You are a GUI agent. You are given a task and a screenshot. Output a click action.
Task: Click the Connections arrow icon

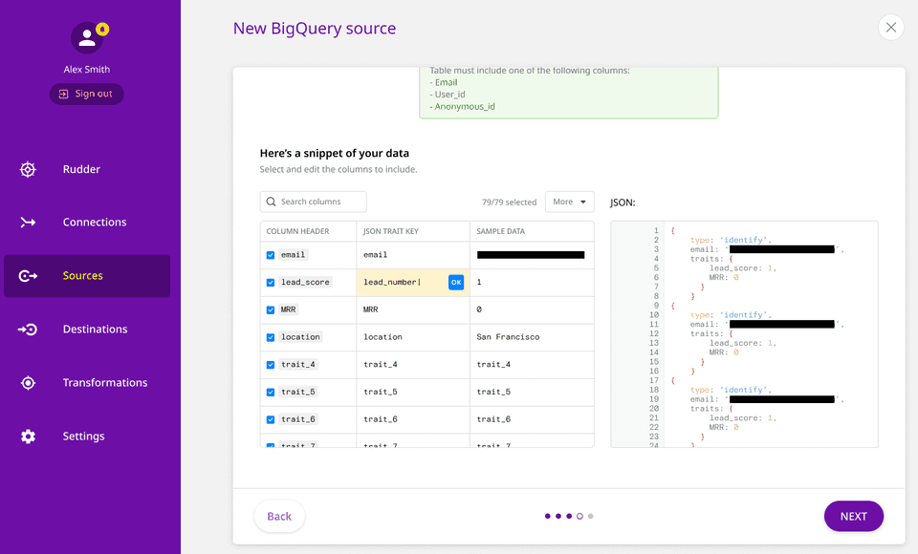(28, 223)
